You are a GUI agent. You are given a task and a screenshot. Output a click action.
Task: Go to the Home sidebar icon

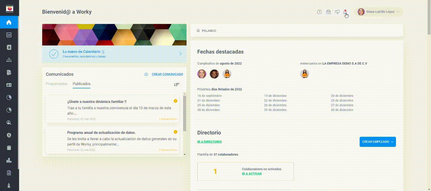point(9,22)
